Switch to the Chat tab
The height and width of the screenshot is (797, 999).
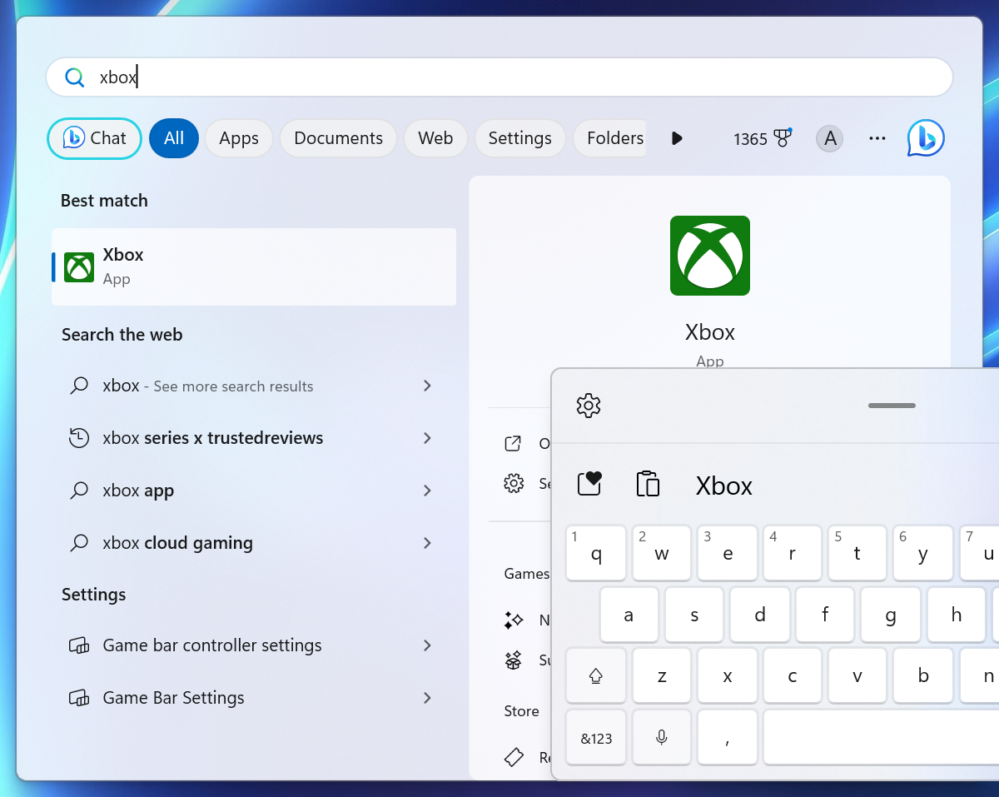click(94, 138)
